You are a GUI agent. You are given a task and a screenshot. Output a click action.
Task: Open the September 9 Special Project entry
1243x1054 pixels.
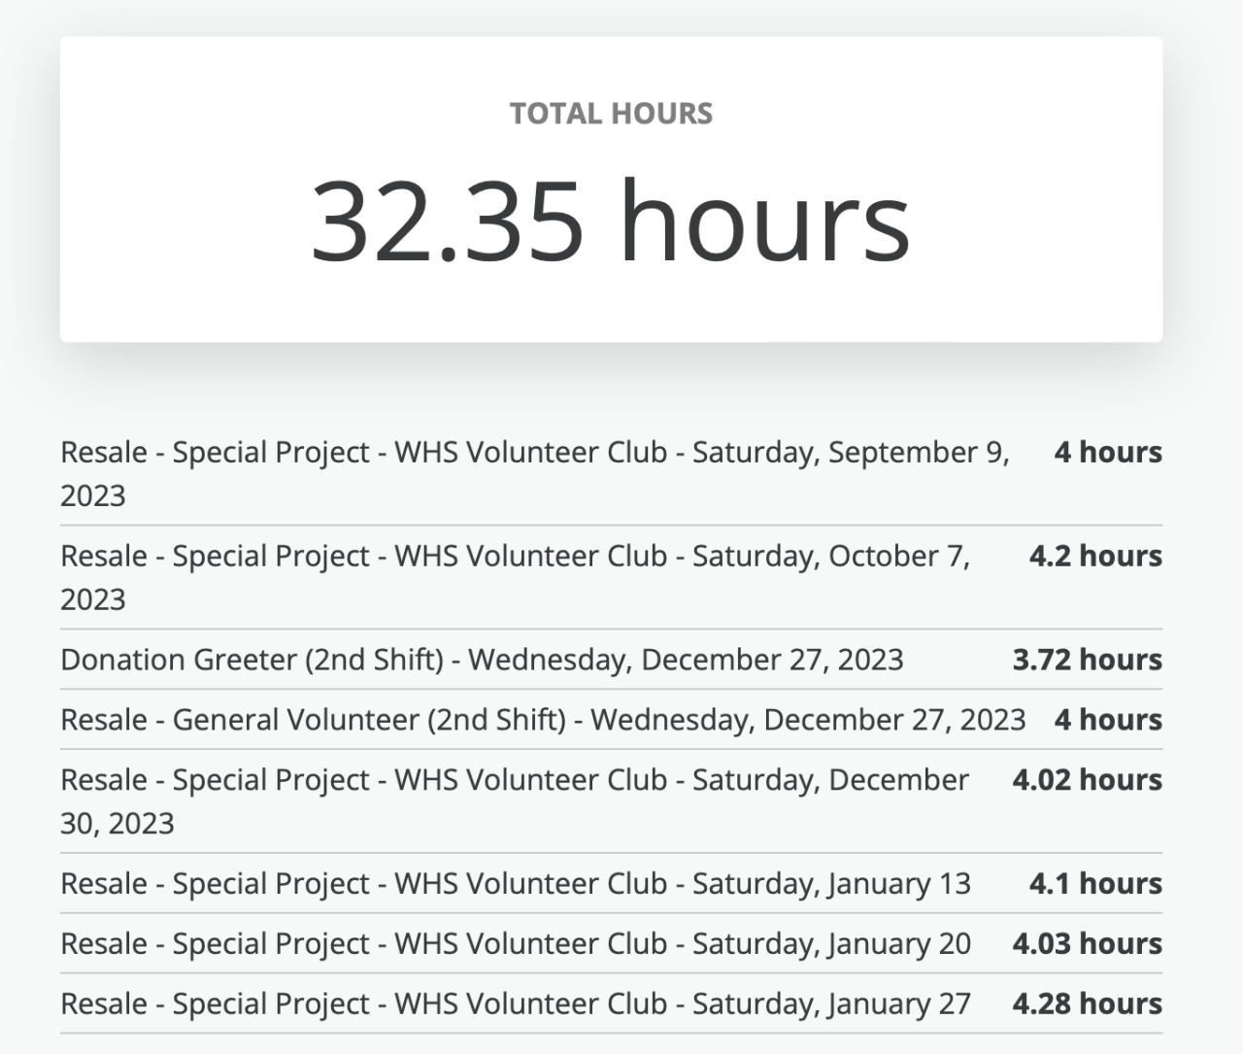pos(534,453)
